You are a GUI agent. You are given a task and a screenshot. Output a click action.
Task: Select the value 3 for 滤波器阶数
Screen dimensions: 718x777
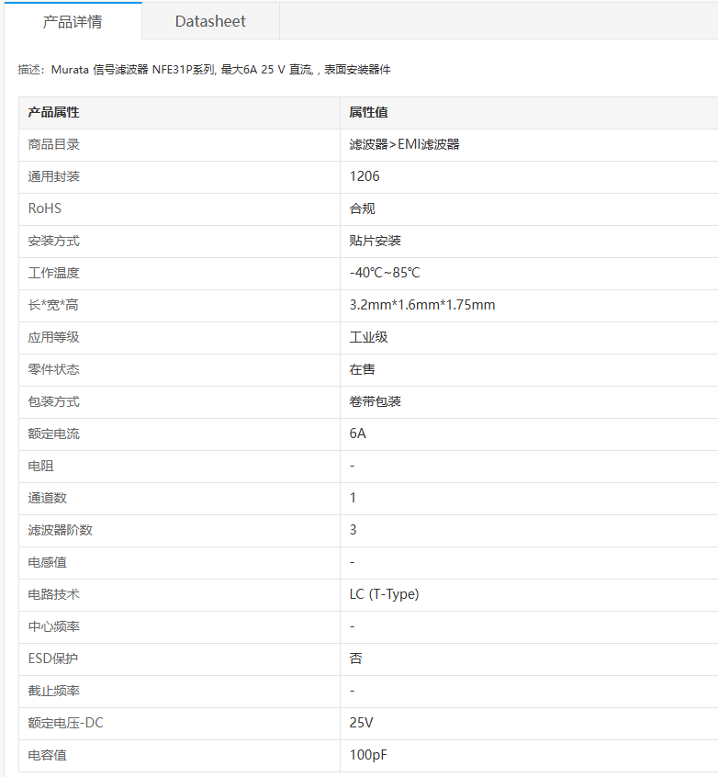[353, 530]
